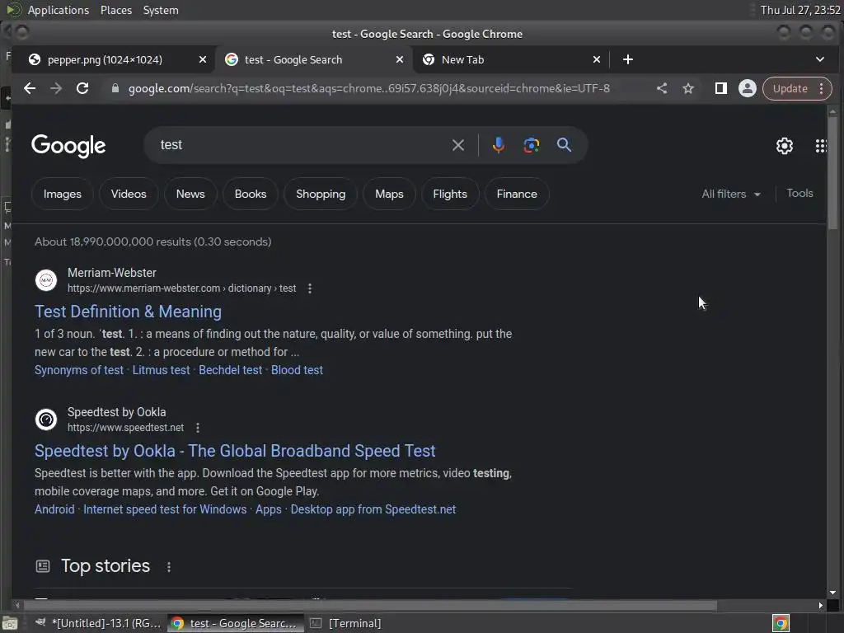Open Google quick settings gear
Screen dimensions: 844x633
[x=785, y=145]
